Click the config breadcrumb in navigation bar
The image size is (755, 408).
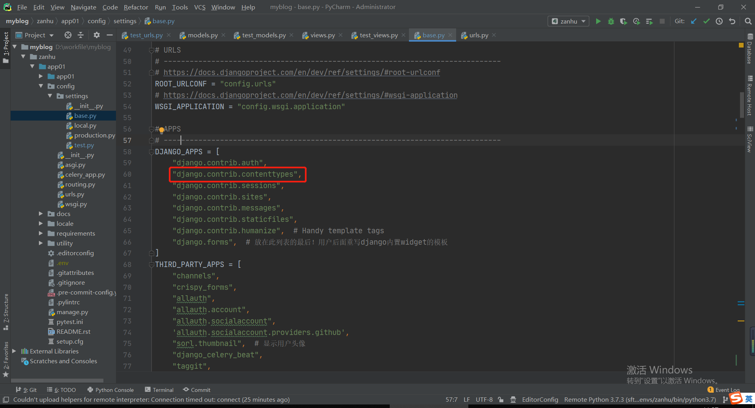coord(96,21)
